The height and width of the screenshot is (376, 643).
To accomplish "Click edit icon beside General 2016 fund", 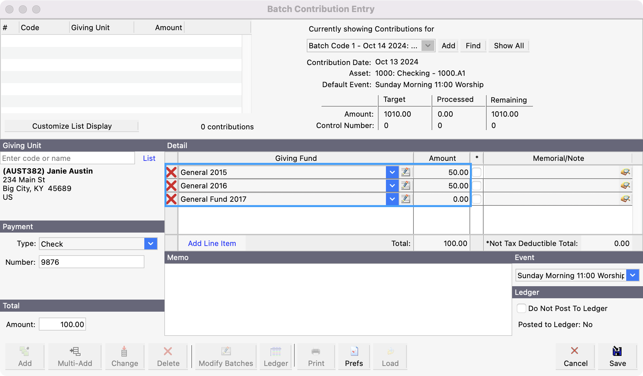I will point(405,186).
